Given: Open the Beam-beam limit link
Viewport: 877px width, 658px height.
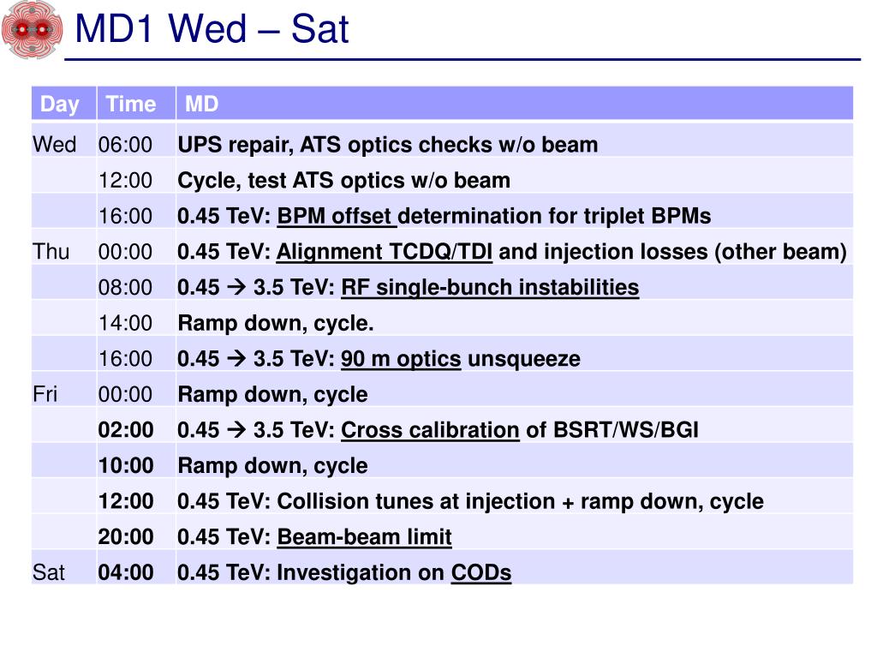Looking at the screenshot, I should coord(364,537).
